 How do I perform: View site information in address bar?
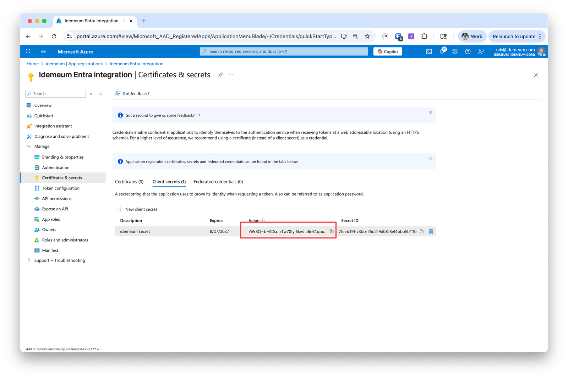pyautogui.click(x=70, y=36)
